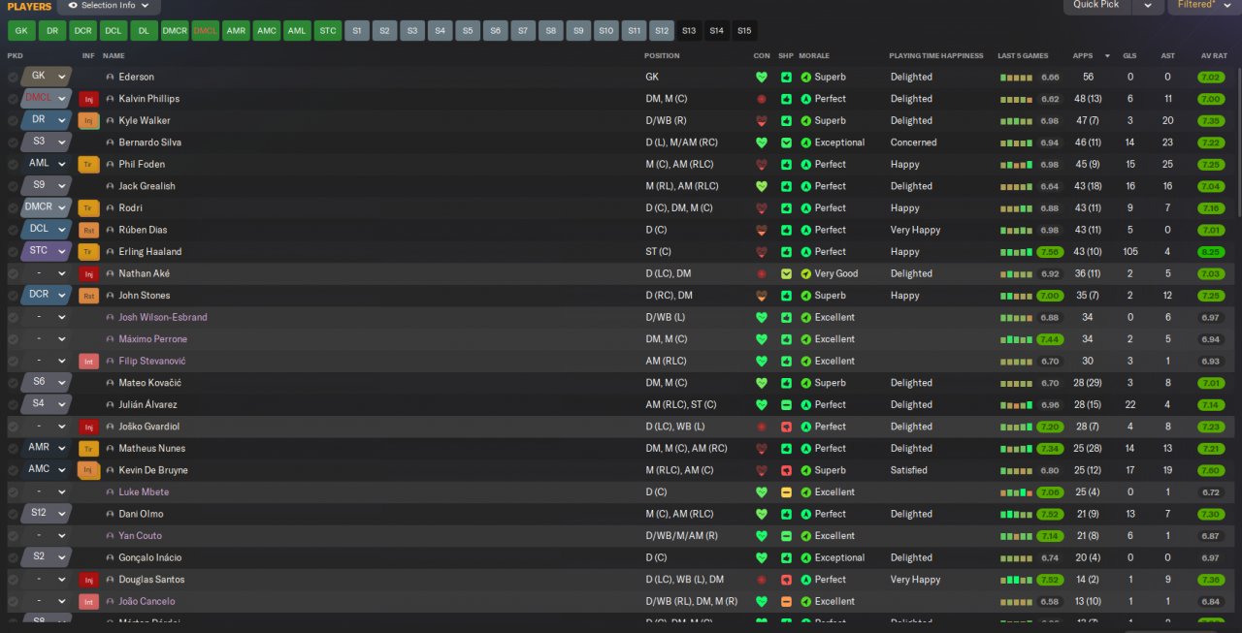
Task: Click Julián Álvarez's sharpness icon
Action: tap(786, 404)
